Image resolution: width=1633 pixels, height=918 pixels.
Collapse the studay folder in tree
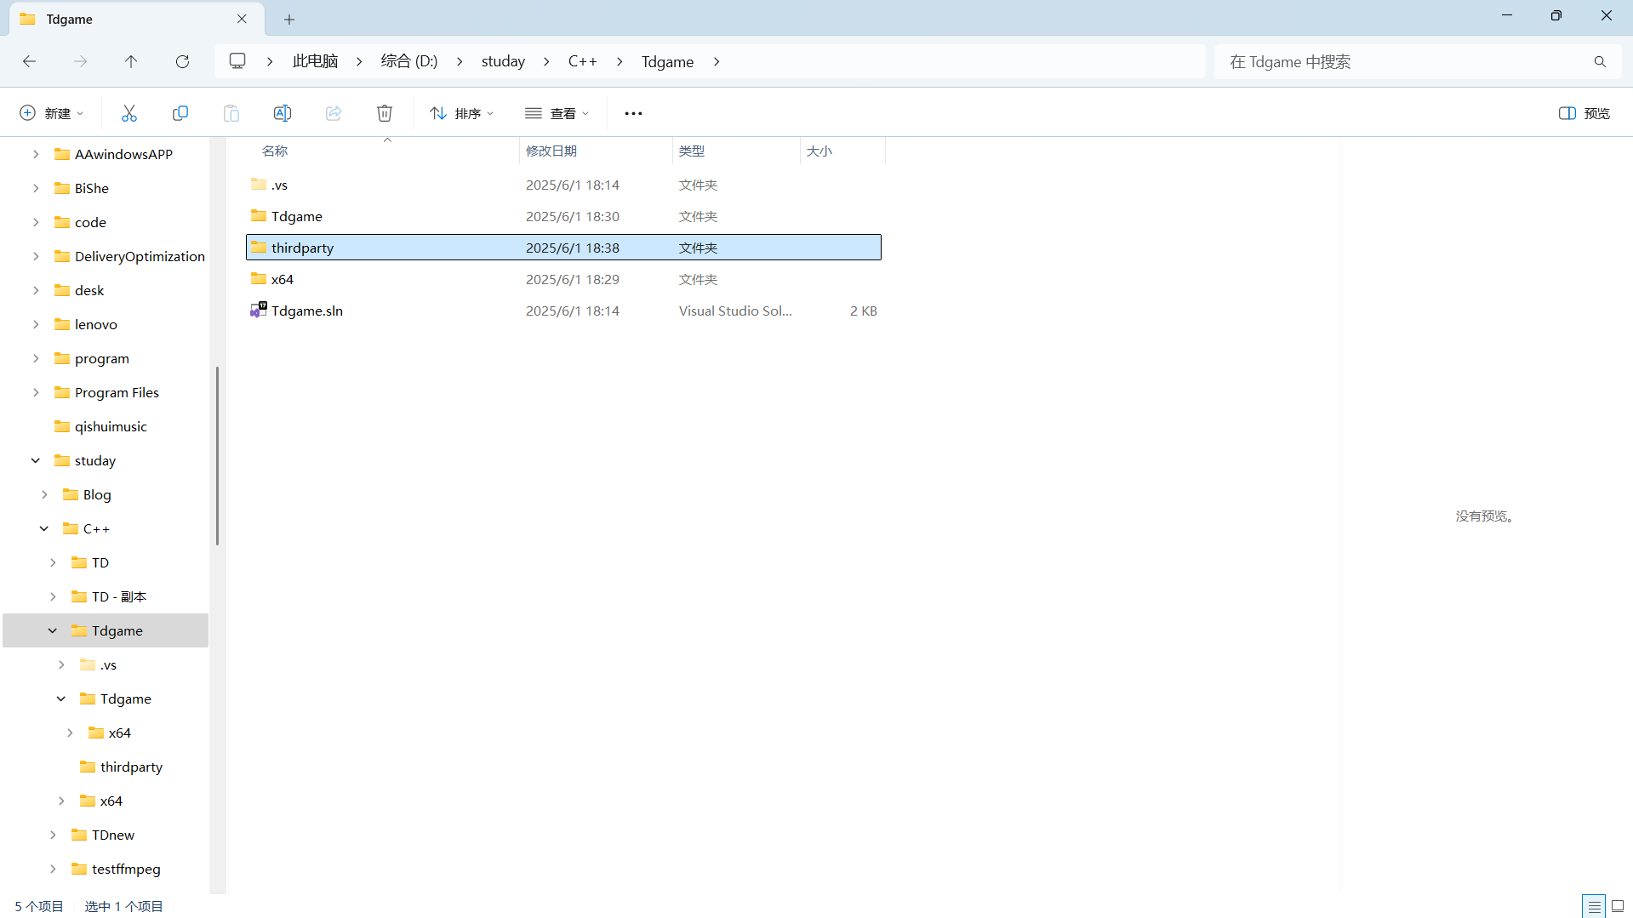point(36,460)
